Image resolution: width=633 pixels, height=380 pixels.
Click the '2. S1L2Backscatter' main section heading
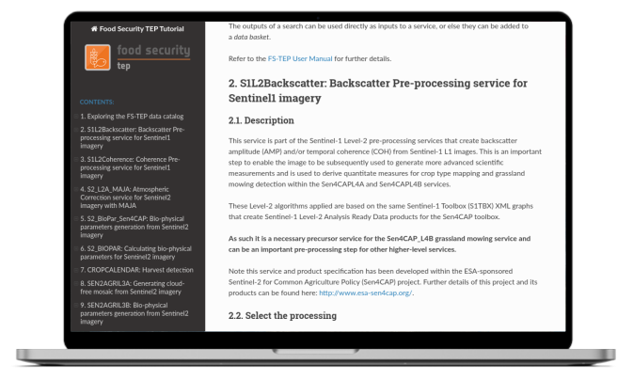(x=378, y=90)
